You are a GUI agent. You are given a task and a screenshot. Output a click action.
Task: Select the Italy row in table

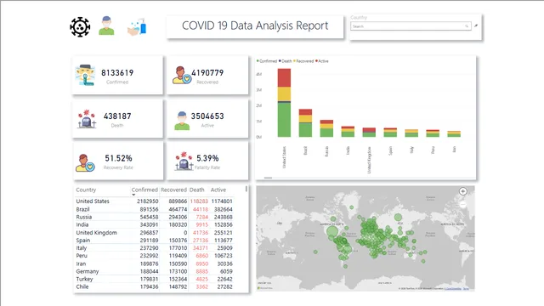coord(155,247)
